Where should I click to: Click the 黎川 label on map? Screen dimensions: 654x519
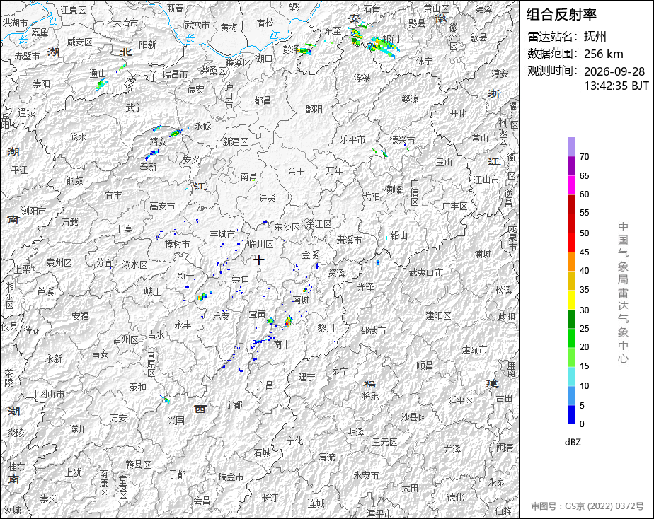click(x=326, y=328)
